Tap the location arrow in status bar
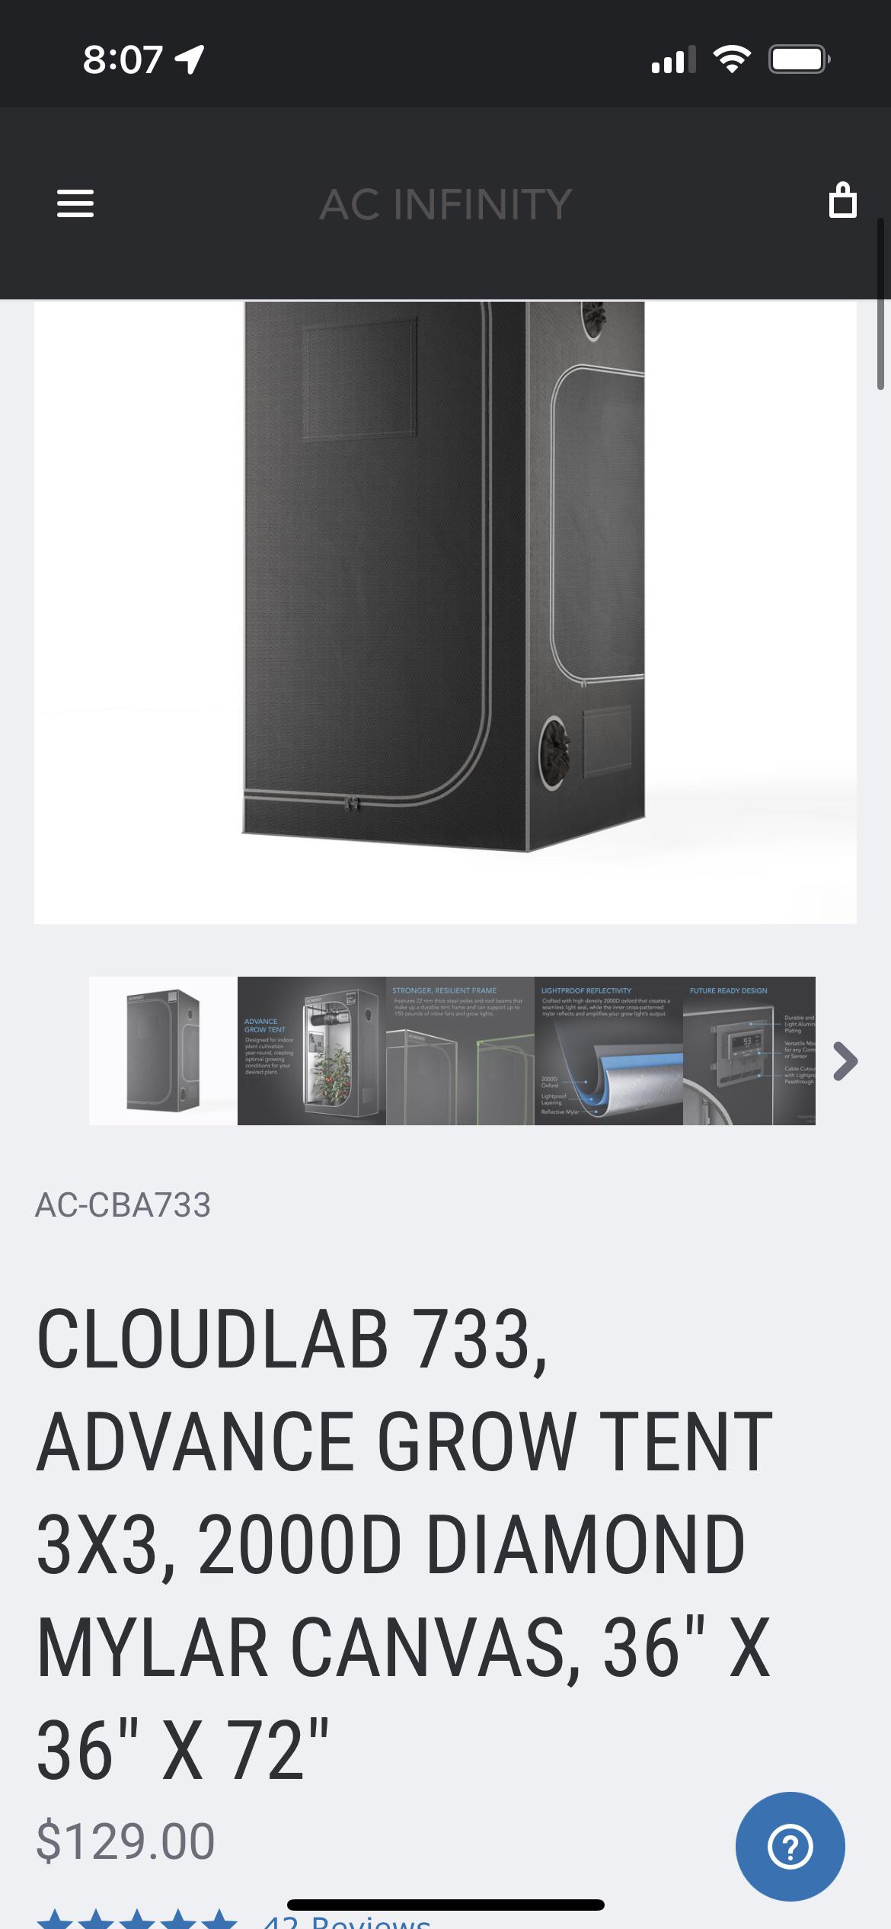The height and width of the screenshot is (1929, 891). (x=190, y=59)
